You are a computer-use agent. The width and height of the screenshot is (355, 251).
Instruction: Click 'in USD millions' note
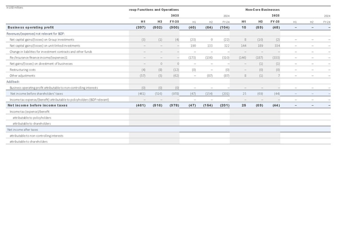(x=15, y=8)
